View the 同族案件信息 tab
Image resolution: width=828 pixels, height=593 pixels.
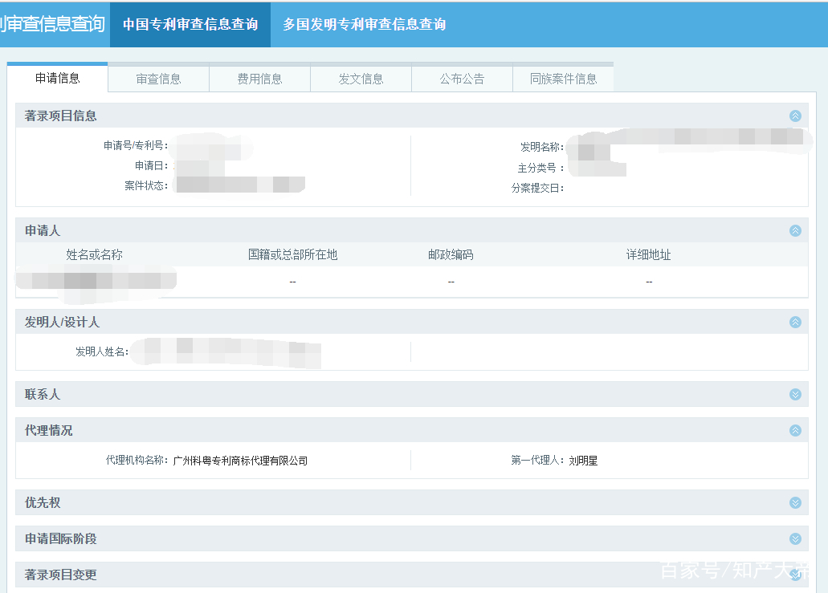(564, 79)
